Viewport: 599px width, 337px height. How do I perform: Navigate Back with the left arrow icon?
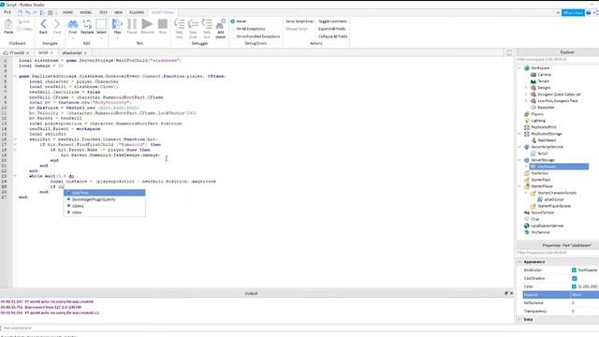tap(43, 24)
